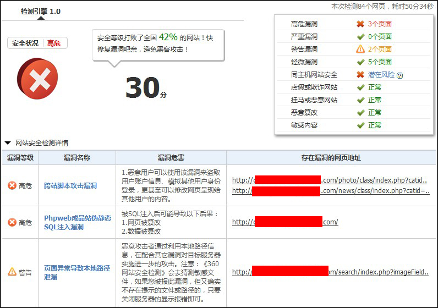438x308 pixels.
Task: Click the 漏洞等级 column header
Action: tap(20, 158)
